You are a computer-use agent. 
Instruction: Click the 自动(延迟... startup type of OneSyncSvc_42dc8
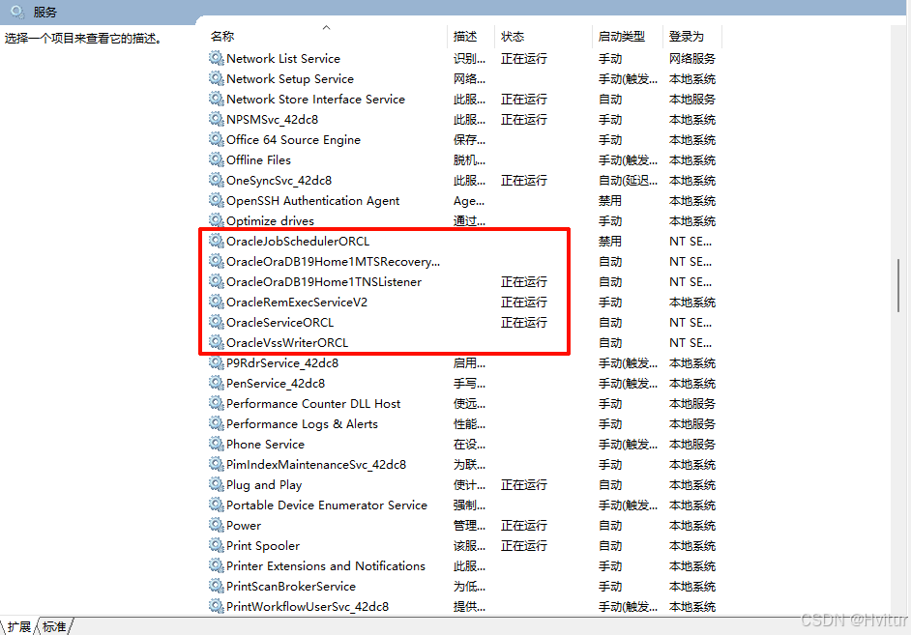628,181
